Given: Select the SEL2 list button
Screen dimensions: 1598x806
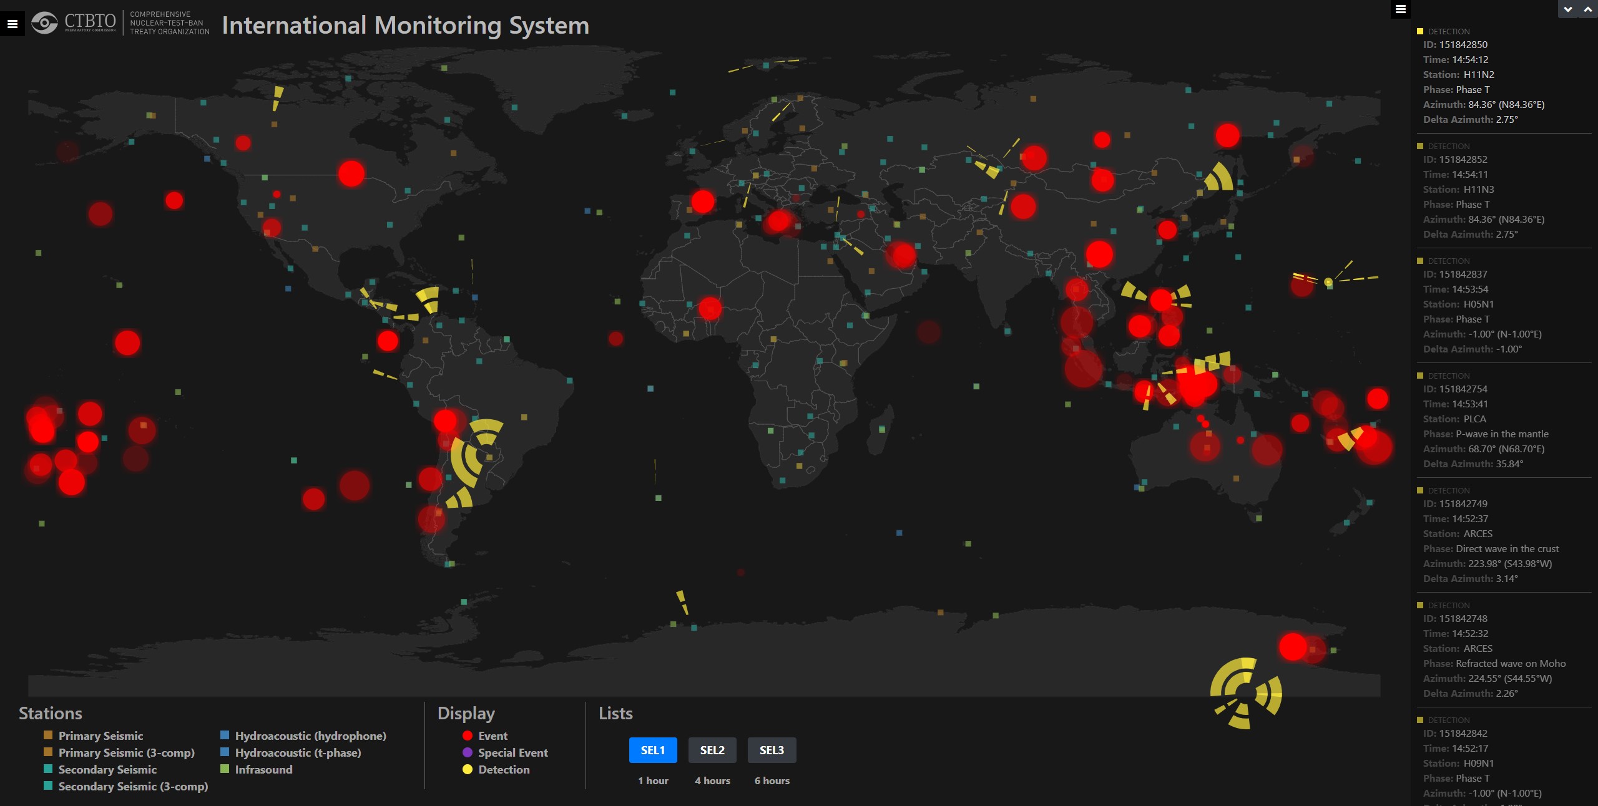Looking at the screenshot, I should coord(712,749).
